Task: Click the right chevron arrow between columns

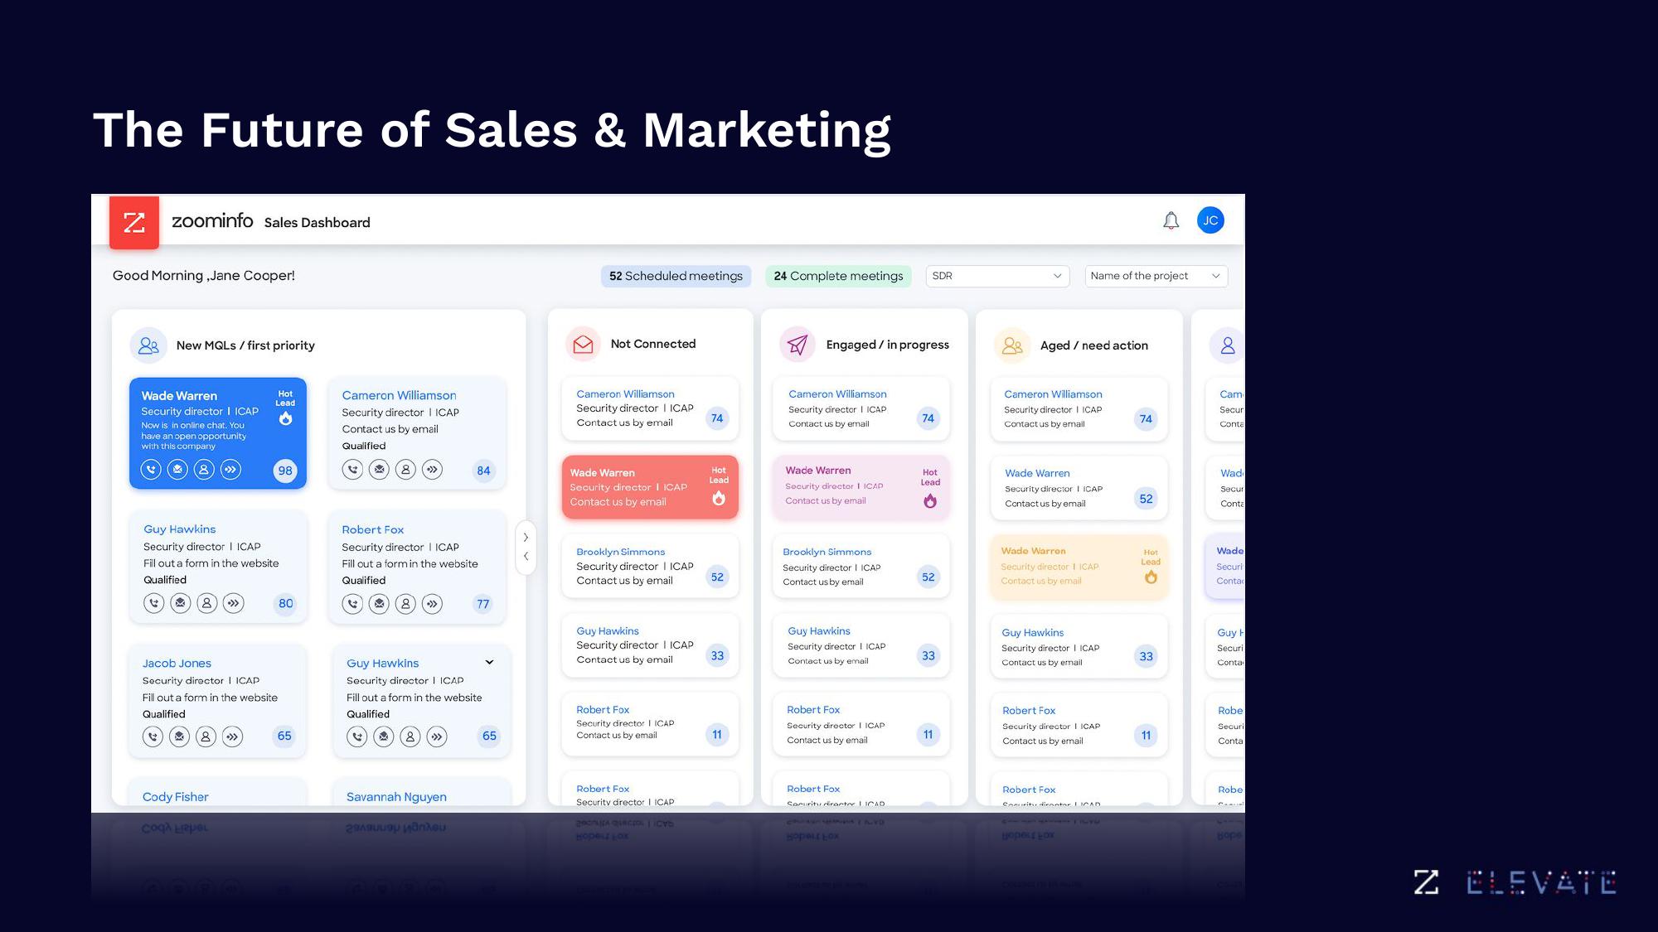Action: pyautogui.click(x=525, y=536)
